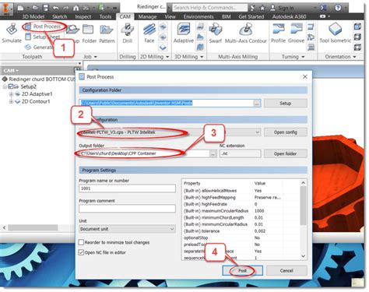Open the Document unit dropdown
Screen dimensions: 369x292
coord(127,229)
